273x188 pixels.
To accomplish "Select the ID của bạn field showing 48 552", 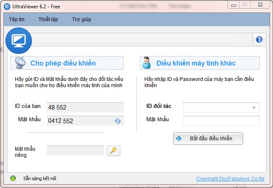I will (x=85, y=107).
